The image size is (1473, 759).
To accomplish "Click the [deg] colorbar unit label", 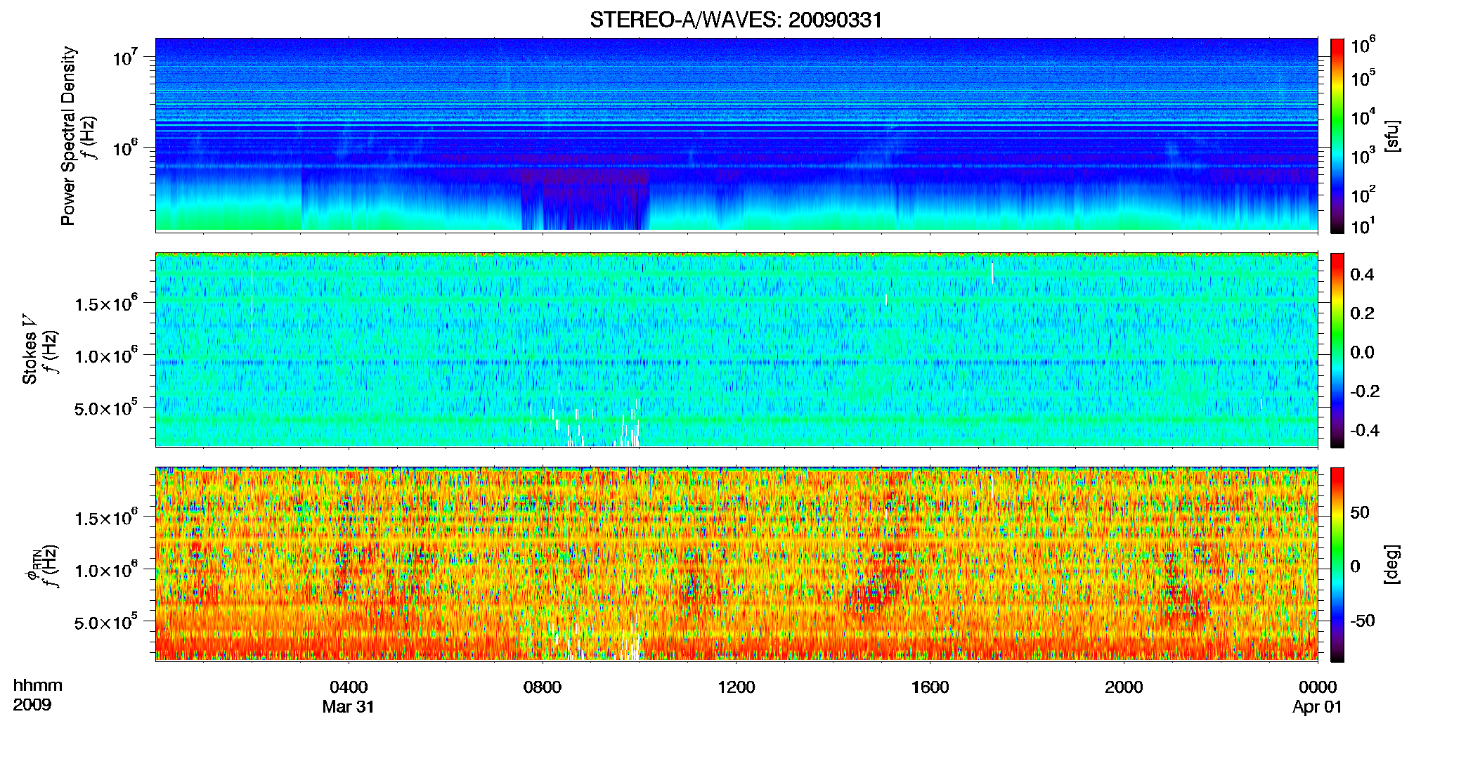I will 1392,564.
